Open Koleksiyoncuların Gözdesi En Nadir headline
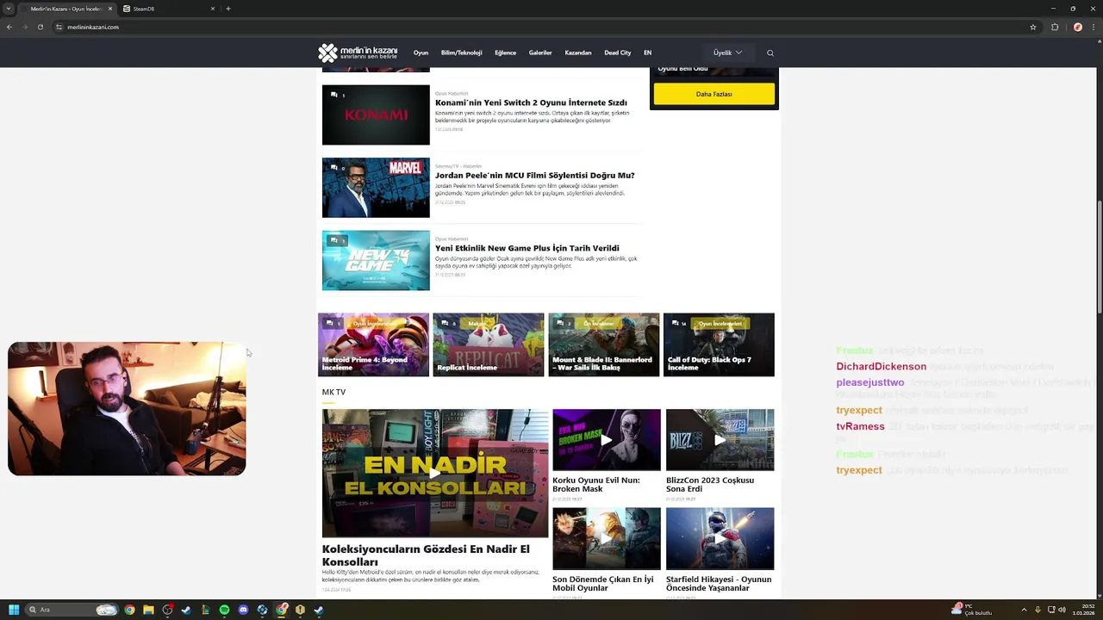 426,555
